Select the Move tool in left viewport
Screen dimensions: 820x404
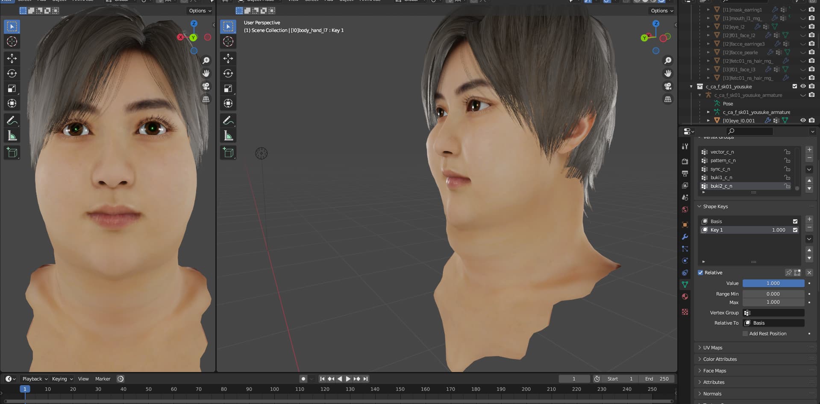(12, 58)
